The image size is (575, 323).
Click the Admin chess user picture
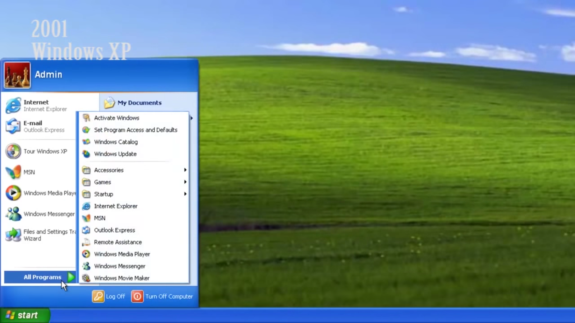pos(17,75)
